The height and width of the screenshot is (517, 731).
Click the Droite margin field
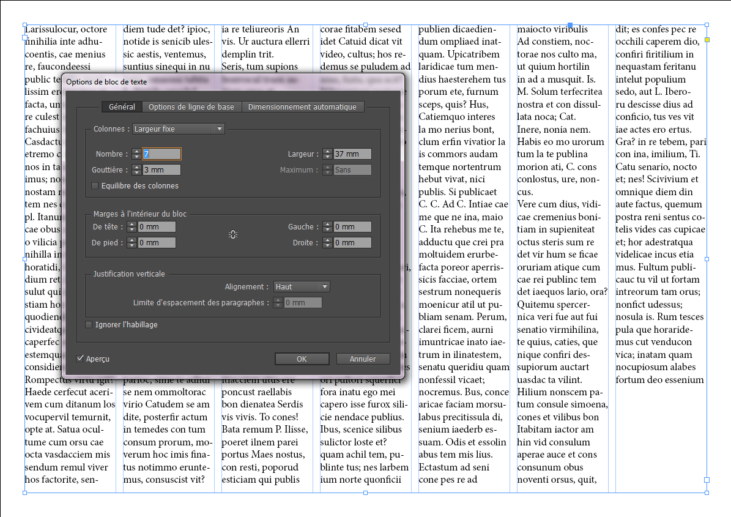(352, 242)
